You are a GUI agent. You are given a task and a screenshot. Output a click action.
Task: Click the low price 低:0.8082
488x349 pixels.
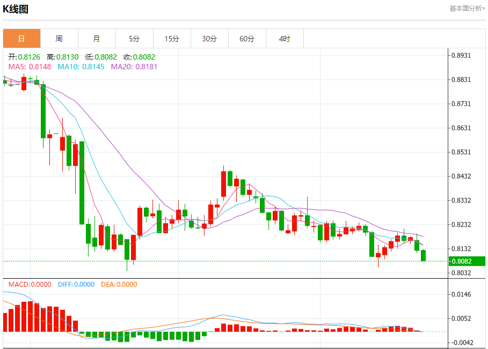click(x=101, y=57)
